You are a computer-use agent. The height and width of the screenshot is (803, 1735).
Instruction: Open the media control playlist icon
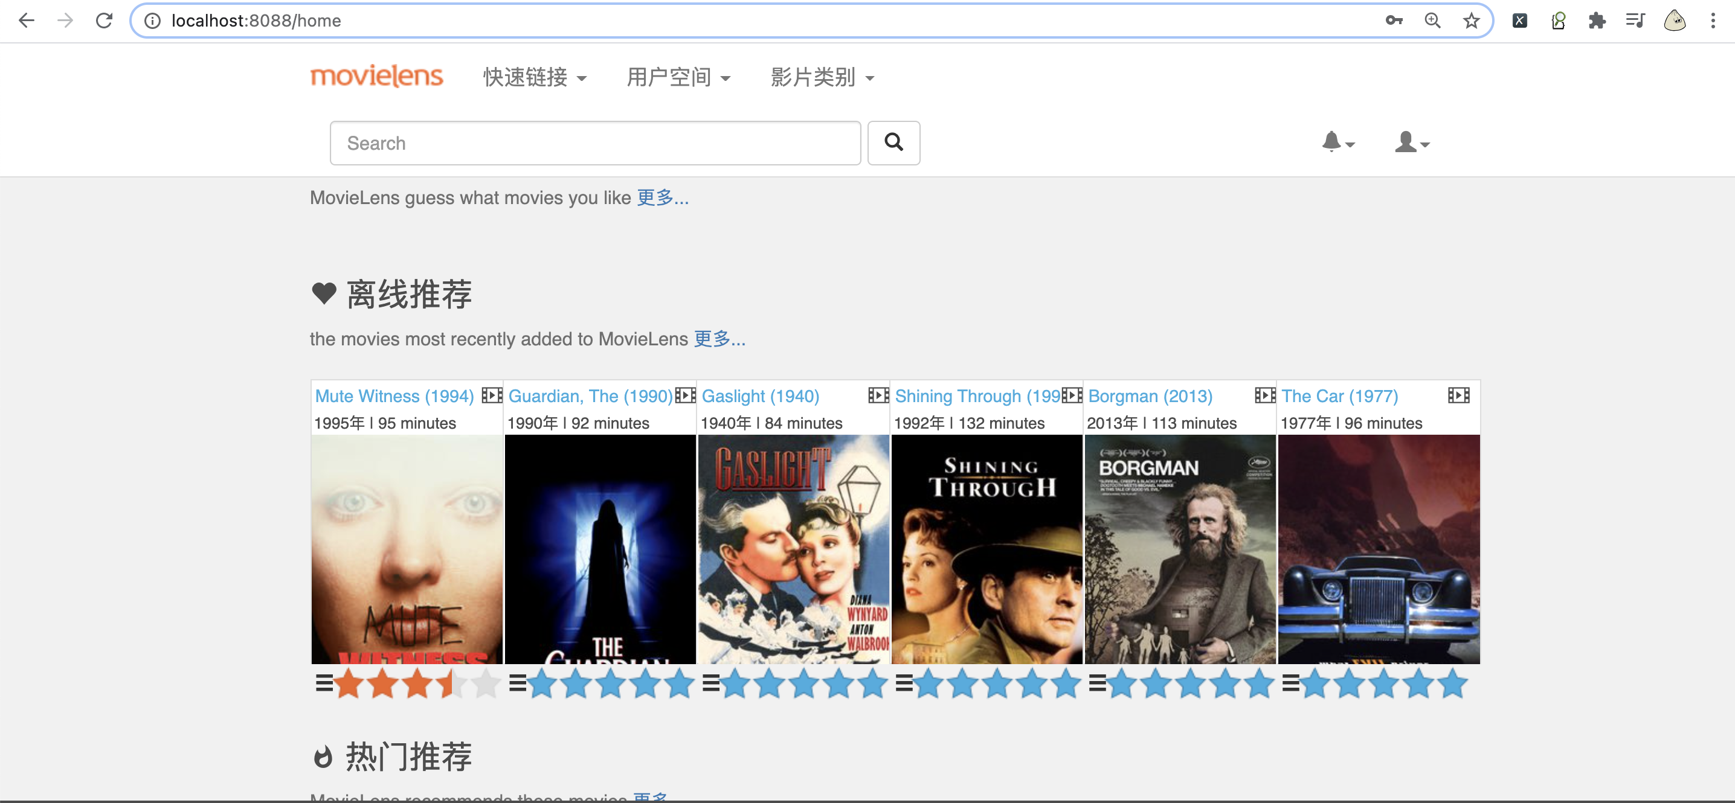pyautogui.click(x=1635, y=21)
